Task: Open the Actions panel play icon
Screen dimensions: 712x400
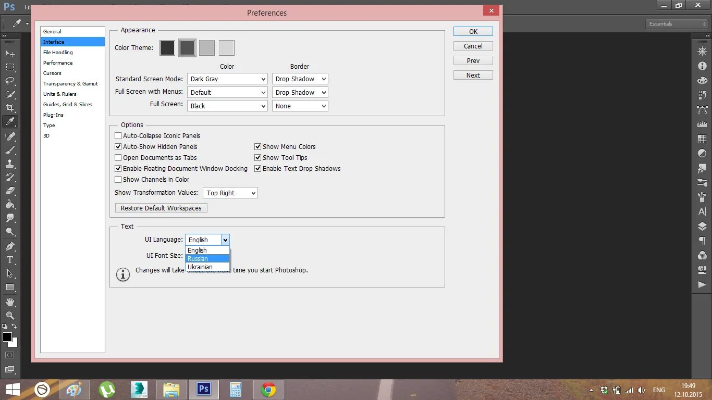Action: (x=702, y=285)
